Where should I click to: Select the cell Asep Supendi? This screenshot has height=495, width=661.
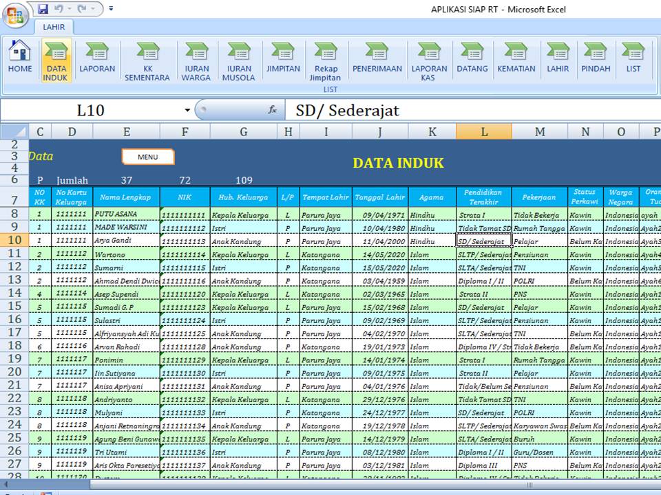[126, 294]
